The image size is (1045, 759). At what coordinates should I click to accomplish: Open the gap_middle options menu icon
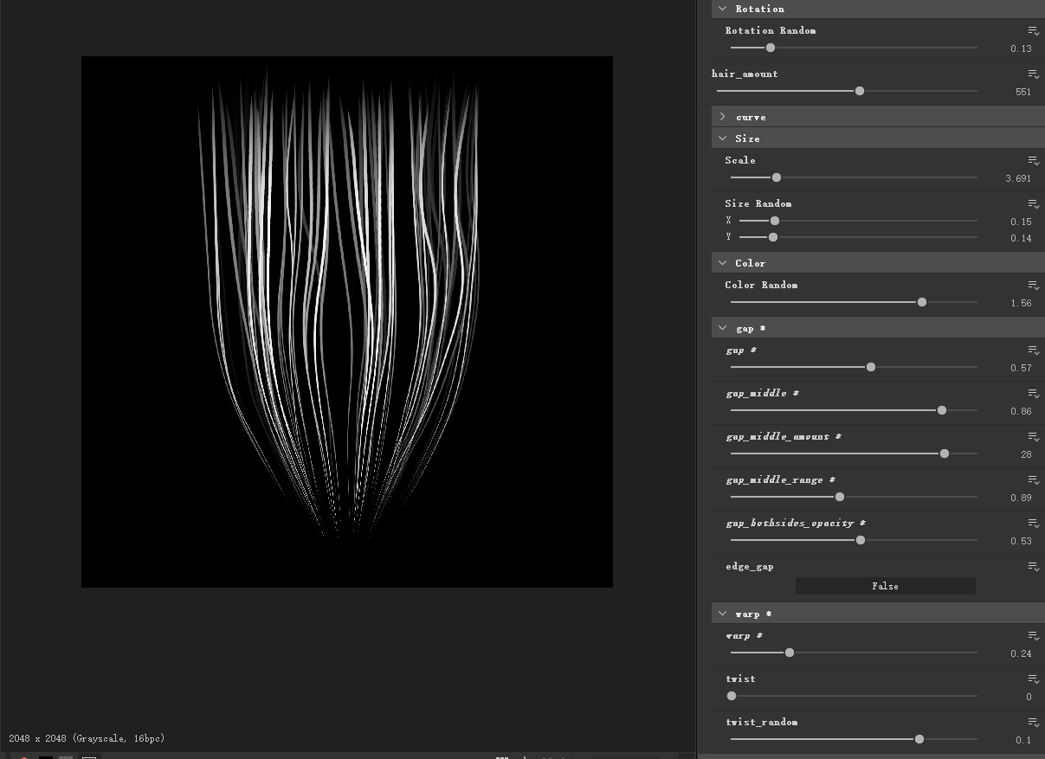pyautogui.click(x=1033, y=394)
